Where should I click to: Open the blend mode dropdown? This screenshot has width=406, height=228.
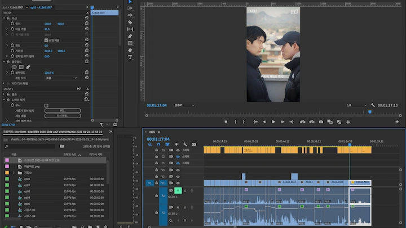[x=62, y=78]
